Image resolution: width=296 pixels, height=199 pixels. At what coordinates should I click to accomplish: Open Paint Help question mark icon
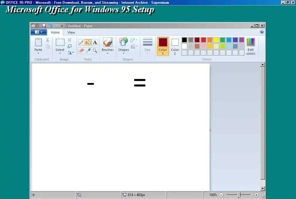click(x=262, y=32)
